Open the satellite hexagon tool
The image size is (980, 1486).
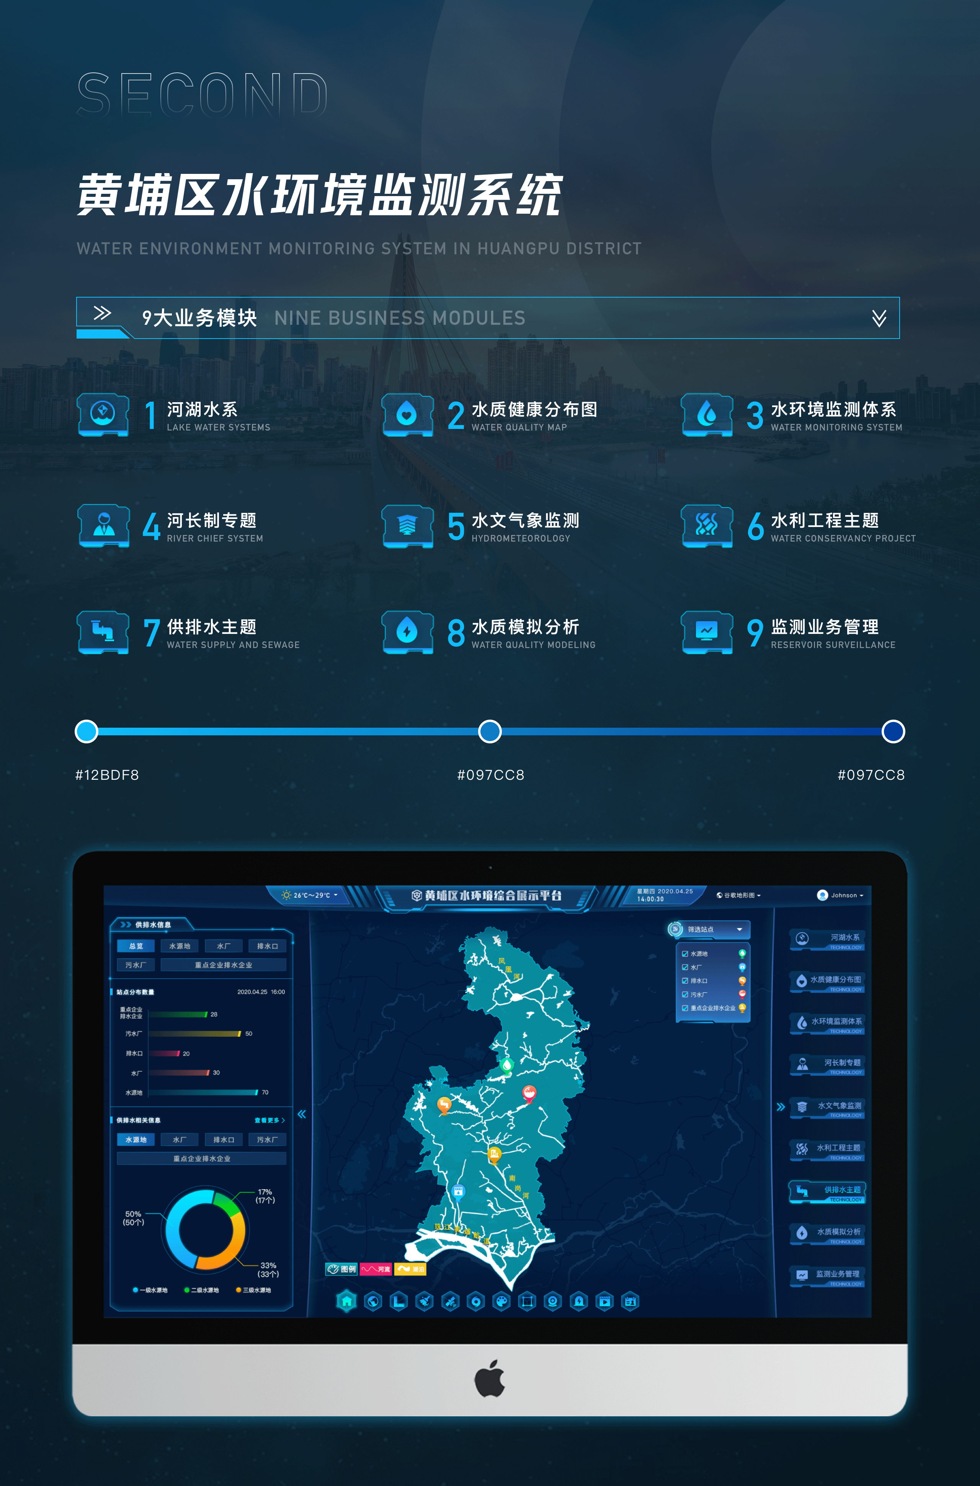(450, 1301)
